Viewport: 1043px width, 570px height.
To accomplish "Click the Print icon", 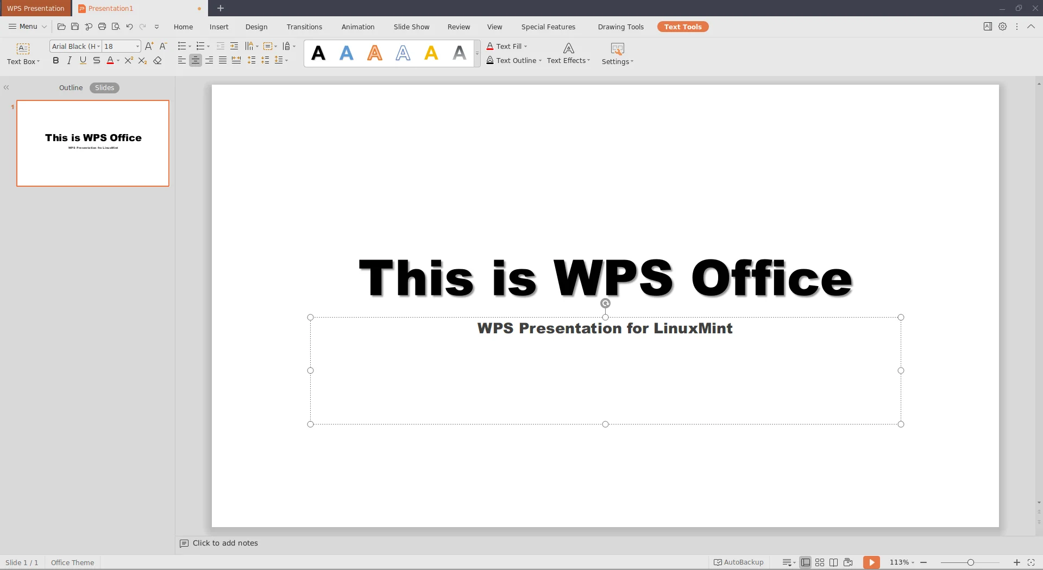I will pos(102,27).
